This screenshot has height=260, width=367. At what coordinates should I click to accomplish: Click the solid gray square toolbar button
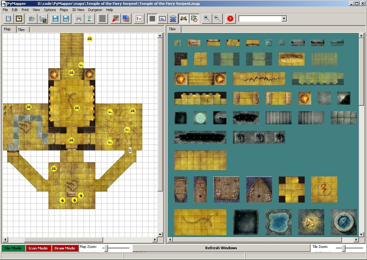point(102,19)
